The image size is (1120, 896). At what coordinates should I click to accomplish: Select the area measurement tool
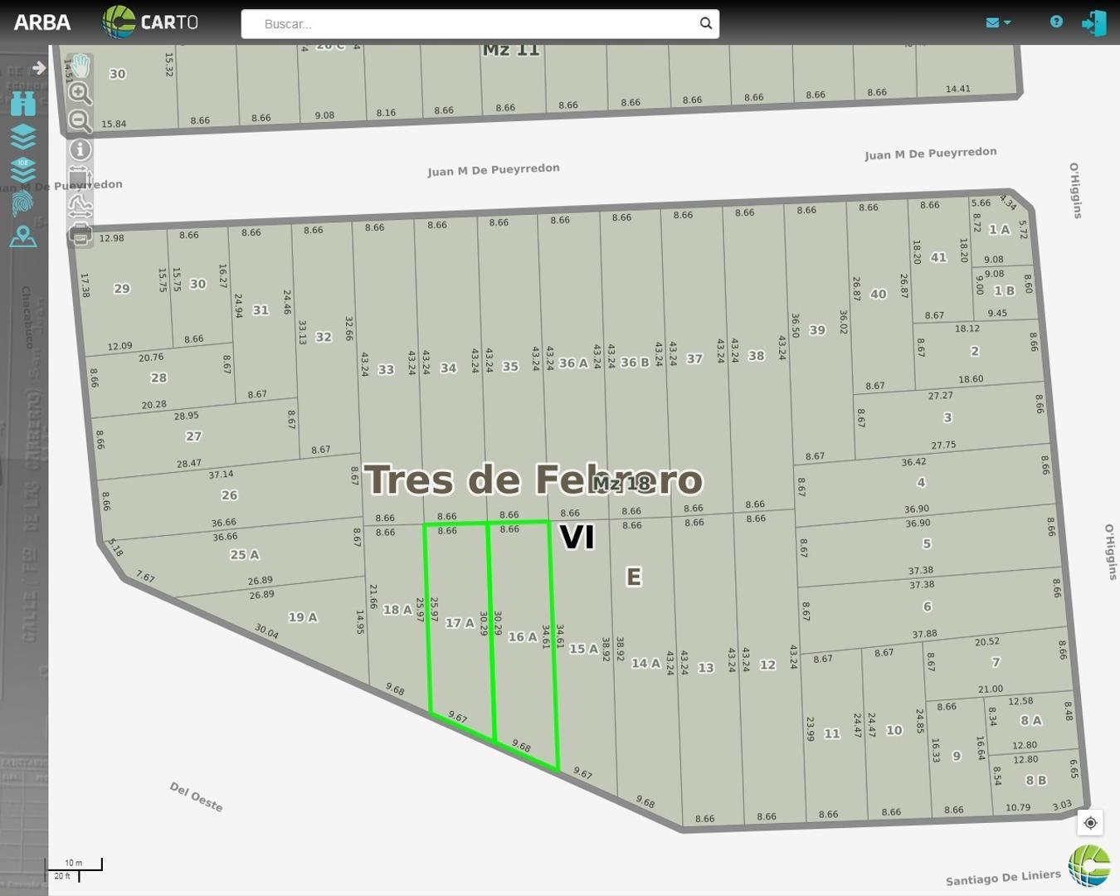tap(80, 178)
